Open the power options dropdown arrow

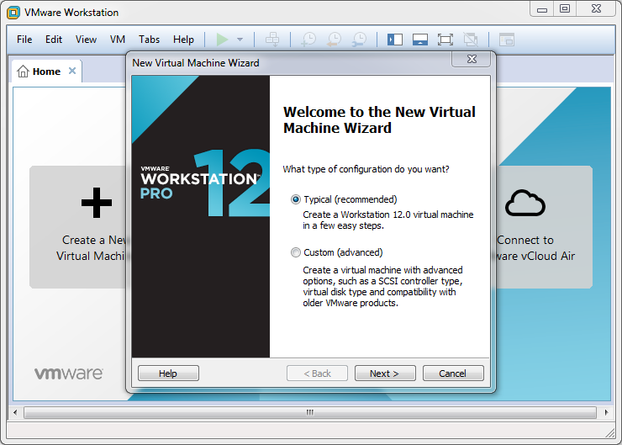click(x=240, y=40)
